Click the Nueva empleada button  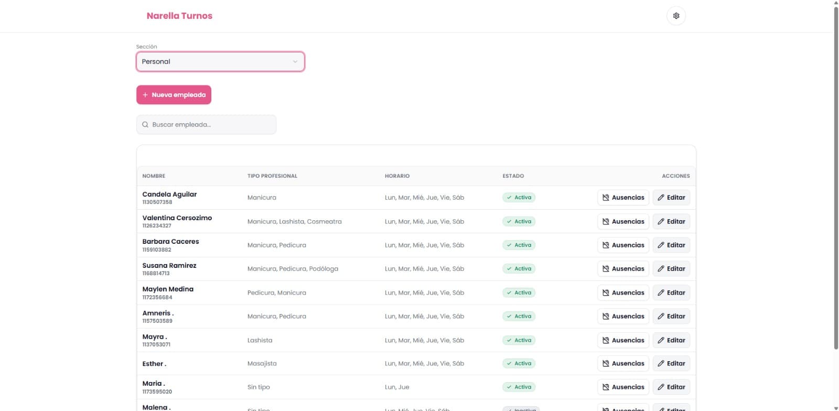[174, 95]
